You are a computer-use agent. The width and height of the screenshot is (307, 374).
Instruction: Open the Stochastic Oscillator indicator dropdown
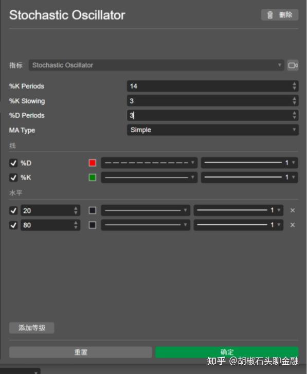(156, 65)
